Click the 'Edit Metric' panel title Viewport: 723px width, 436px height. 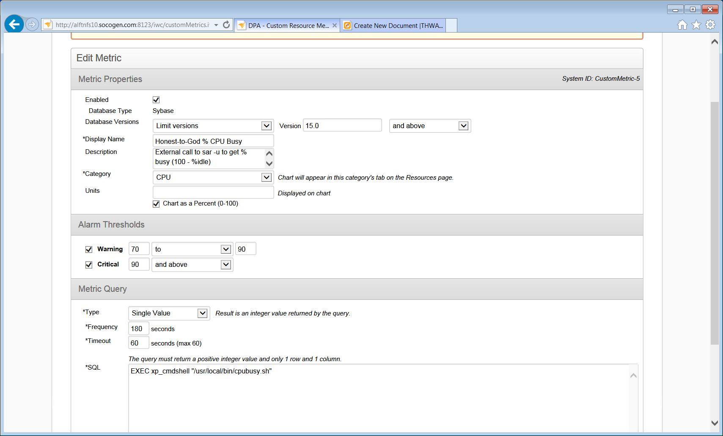(99, 58)
